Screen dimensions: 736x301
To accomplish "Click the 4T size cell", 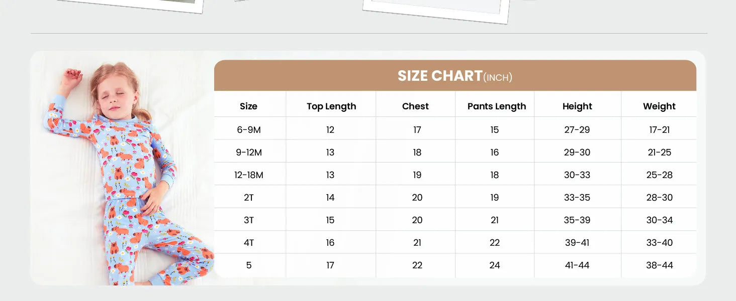I will 249,243.
